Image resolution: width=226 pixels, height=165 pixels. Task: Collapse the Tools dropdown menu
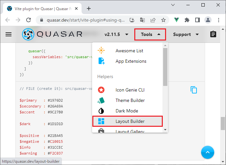(x=150, y=35)
